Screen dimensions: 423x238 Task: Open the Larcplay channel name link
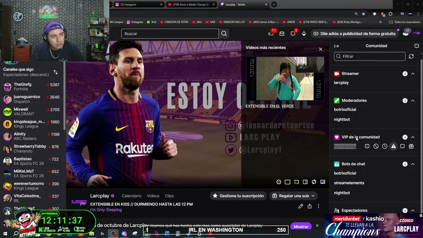point(100,196)
